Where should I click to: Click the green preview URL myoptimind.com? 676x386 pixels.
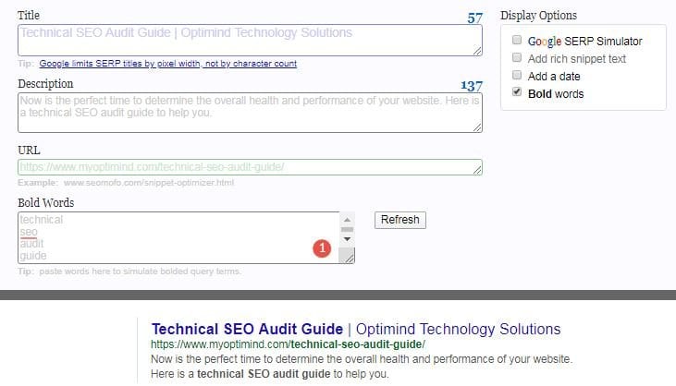tap(288, 344)
